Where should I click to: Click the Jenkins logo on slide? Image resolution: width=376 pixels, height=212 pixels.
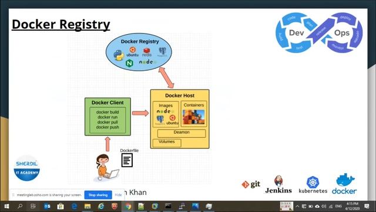tap(278, 184)
